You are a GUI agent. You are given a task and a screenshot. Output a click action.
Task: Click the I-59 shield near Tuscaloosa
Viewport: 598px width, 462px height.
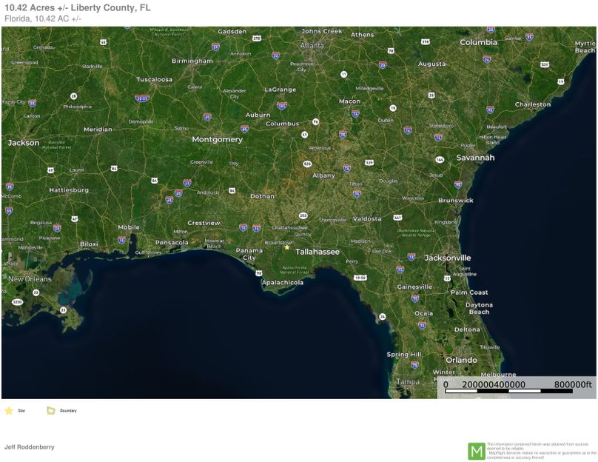click(141, 98)
